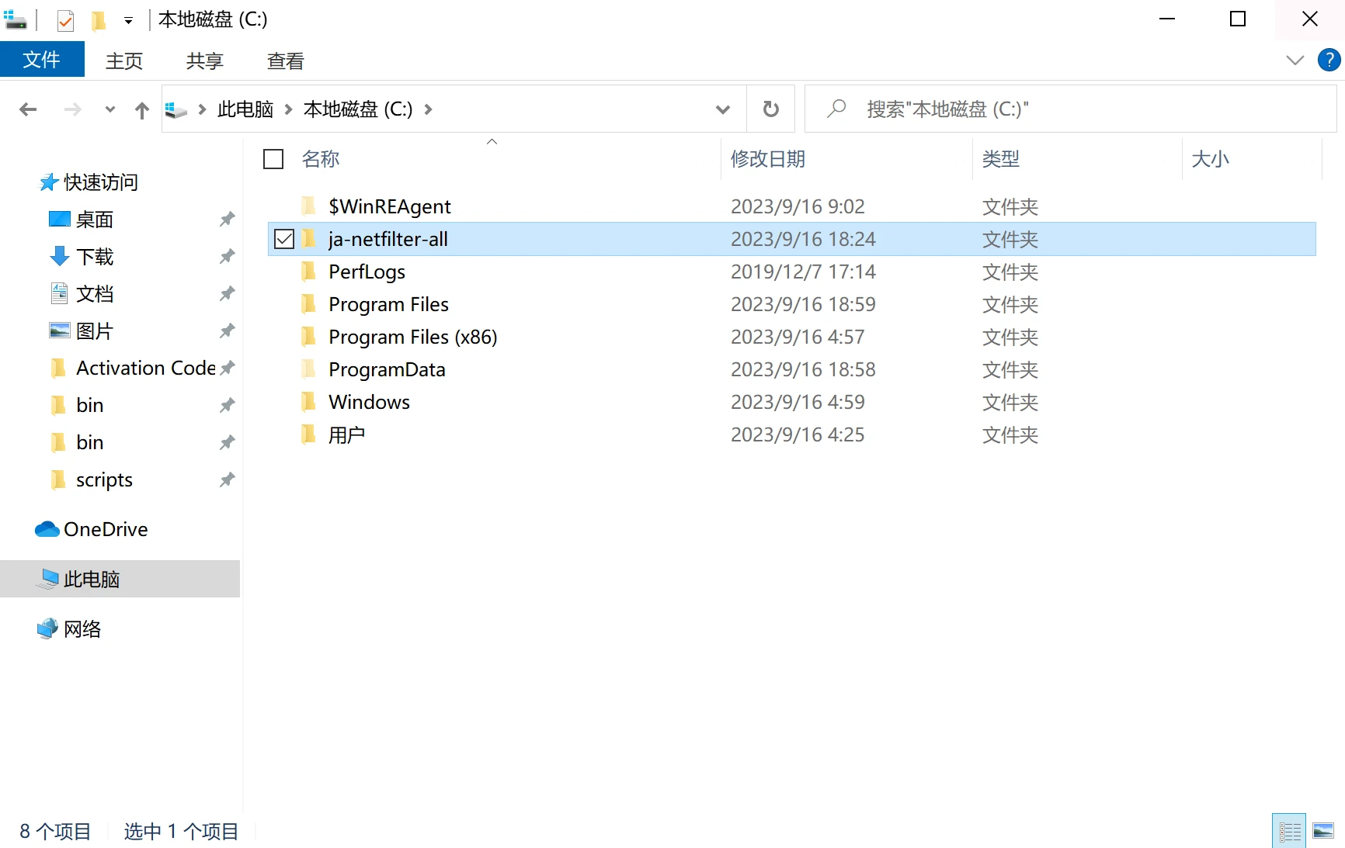Open OneDrive in the navigation pane
Viewport: 1345px width, 848px height.
pos(106,529)
